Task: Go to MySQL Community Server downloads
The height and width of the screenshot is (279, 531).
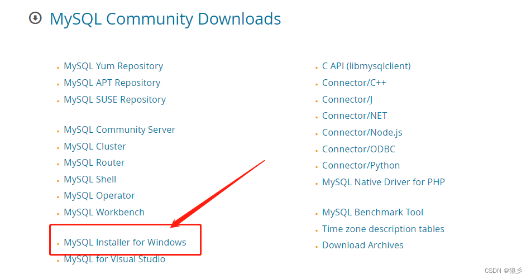Action: 119,129
